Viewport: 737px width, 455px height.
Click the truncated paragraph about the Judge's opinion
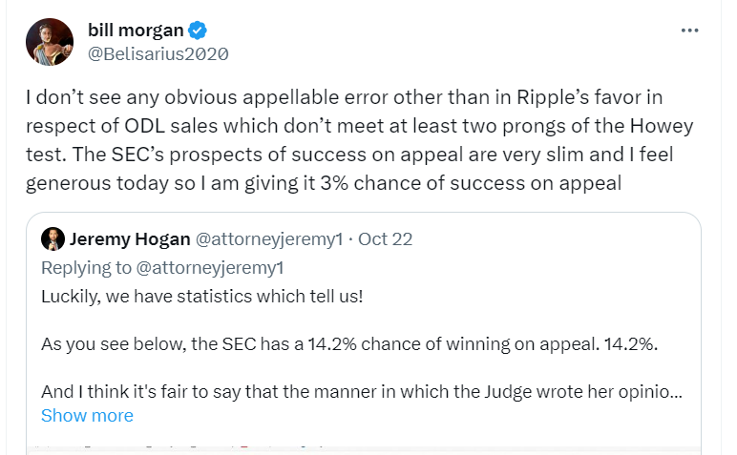(362, 392)
